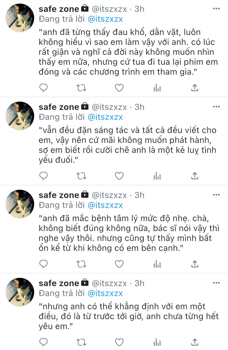The height and width of the screenshot is (350, 228).
Task: View analytics of the "vẫn đều đặn sáng tác" tweet
Action: pyautogui.click(x=157, y=176)
